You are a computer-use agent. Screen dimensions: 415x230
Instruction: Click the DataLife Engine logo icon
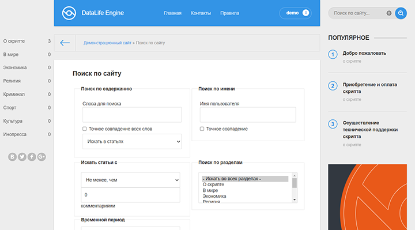click(x=69, y=13)
